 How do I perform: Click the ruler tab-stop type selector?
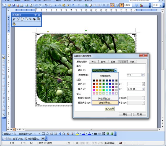click(x=9, y=10)
